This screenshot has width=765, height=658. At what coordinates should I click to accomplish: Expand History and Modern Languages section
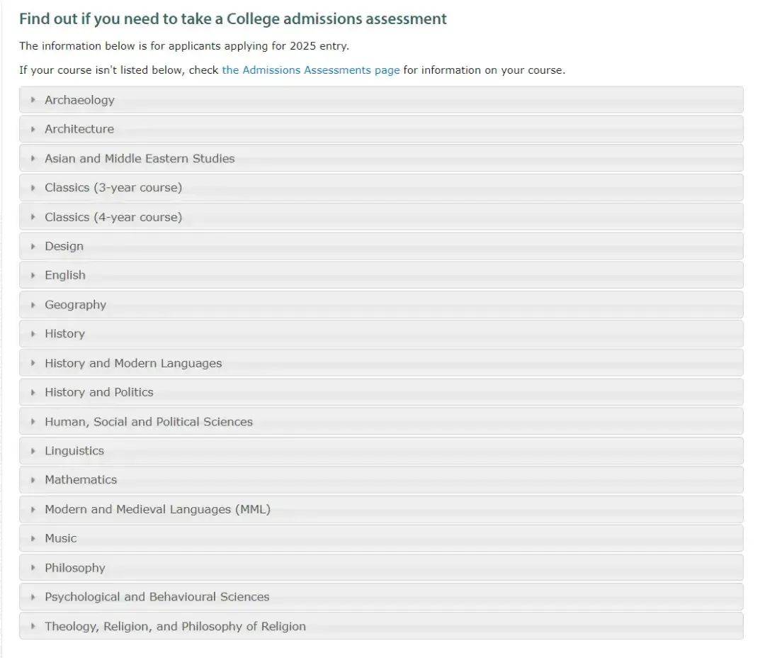(x=133, y=363)
